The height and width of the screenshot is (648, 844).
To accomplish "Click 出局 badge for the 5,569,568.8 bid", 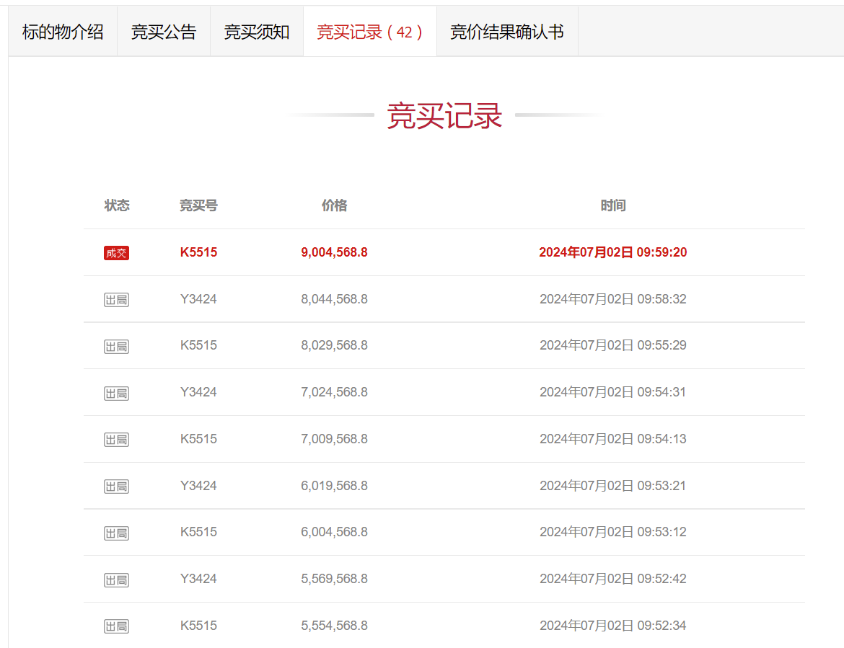I will click(116, 580).
